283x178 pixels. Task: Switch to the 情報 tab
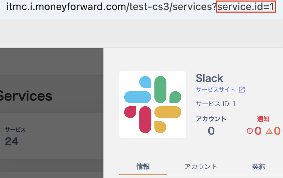coord(143,166)
